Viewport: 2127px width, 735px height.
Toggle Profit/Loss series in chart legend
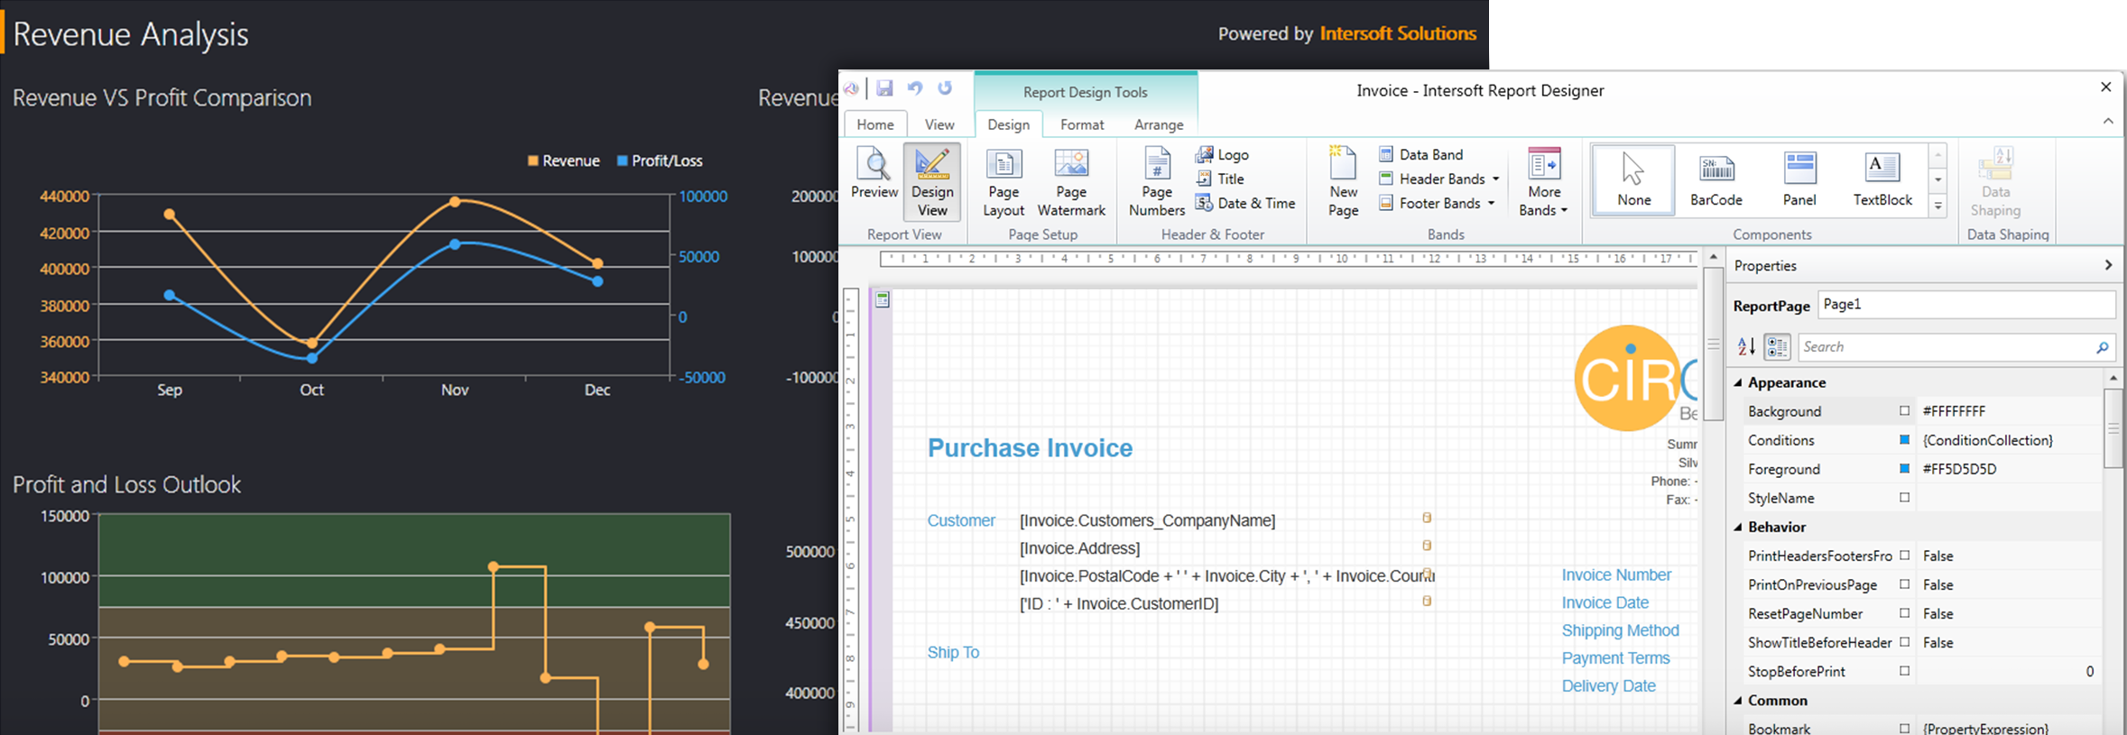(660, 161)
